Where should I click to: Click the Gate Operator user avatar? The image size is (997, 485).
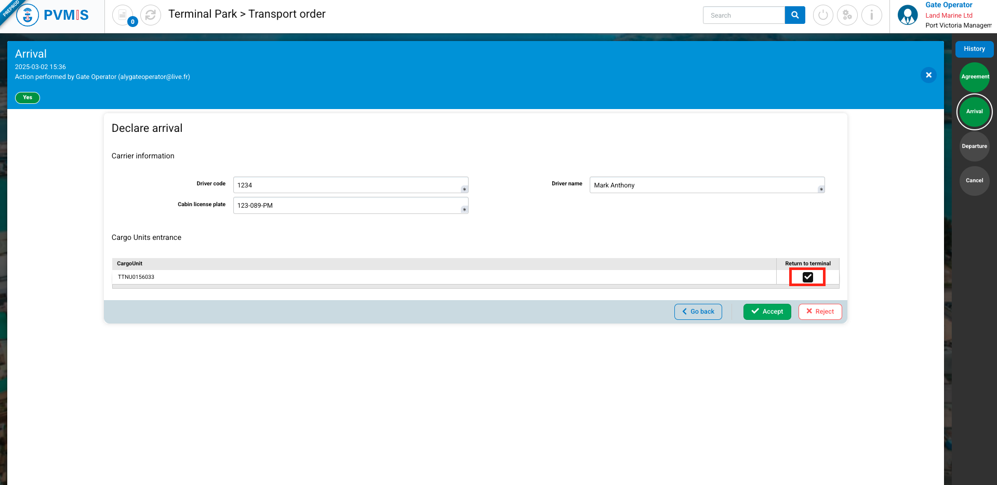(x=907, y=15)
